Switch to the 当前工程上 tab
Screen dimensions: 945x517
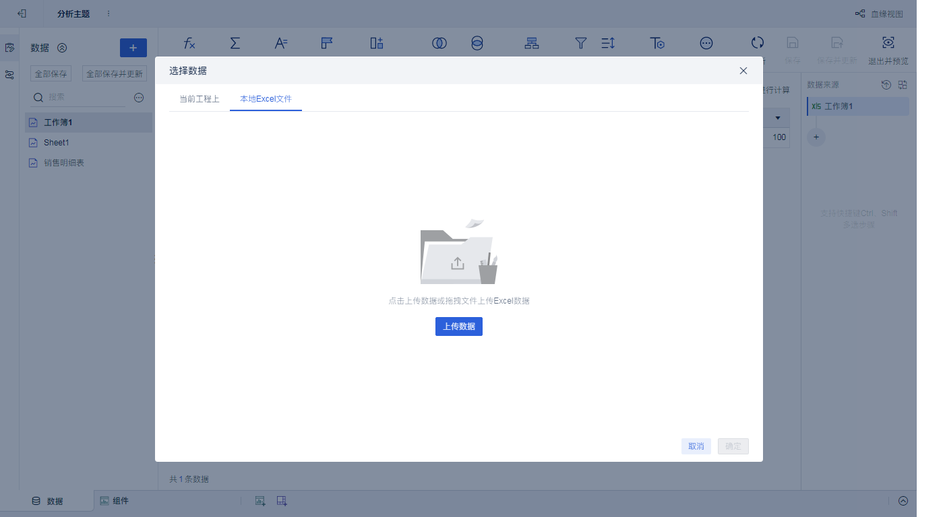pyautogui.click(x=199, y=99)
